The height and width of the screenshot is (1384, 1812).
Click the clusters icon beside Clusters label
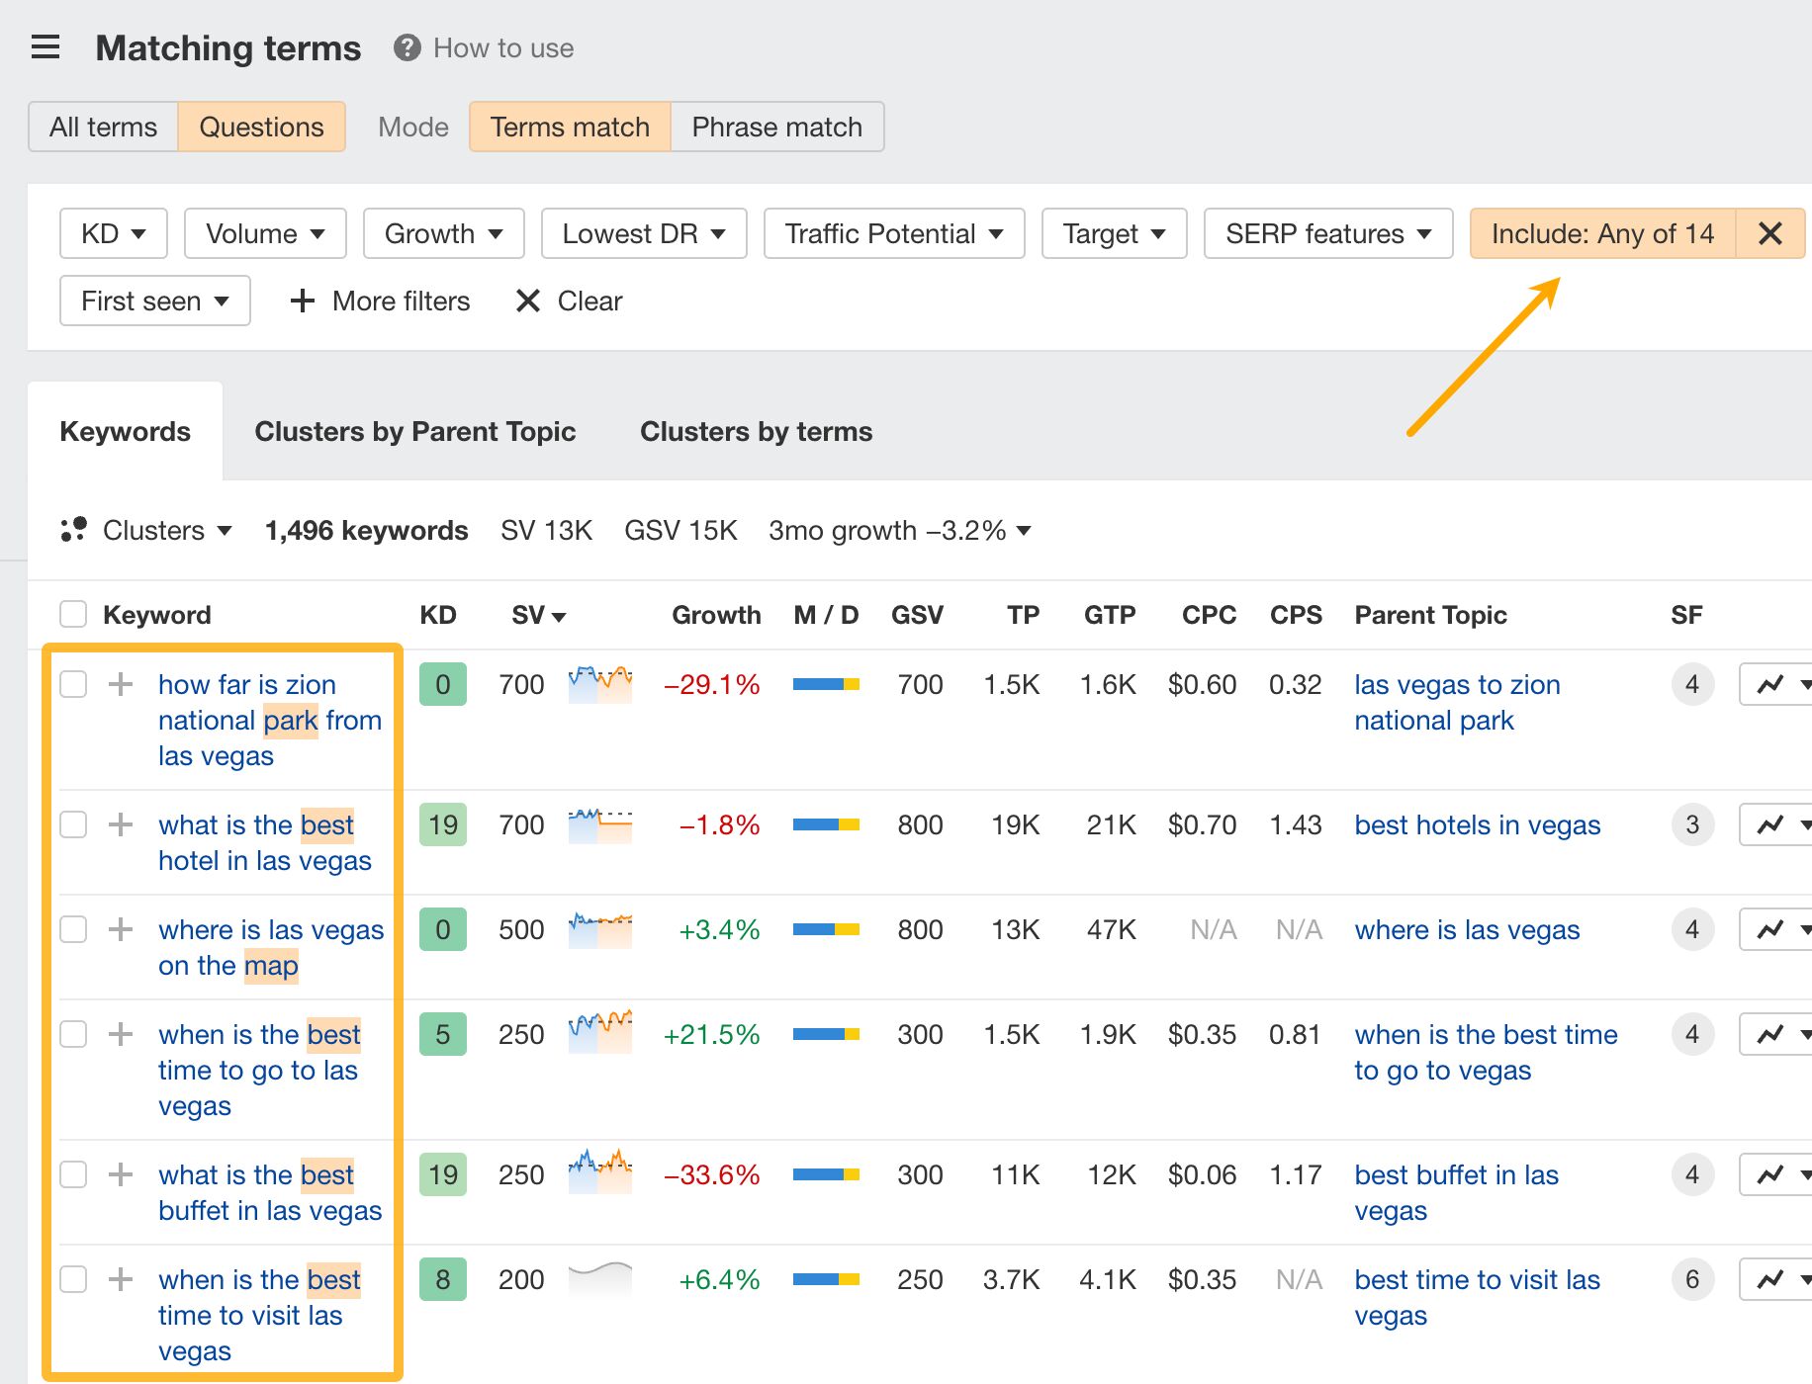pyautogui.click(x=72, y=530)
